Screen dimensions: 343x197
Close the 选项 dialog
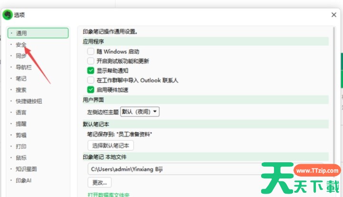pyautogui.click(x=334, y=15)
